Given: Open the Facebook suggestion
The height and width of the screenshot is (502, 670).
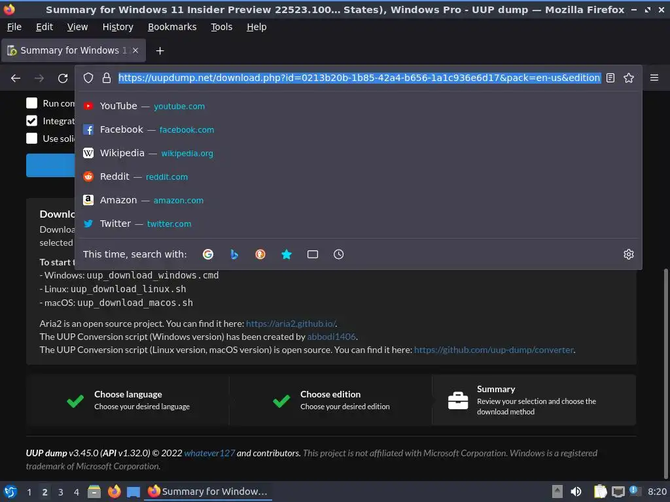Looking at the screenshot, I should 358,129.
